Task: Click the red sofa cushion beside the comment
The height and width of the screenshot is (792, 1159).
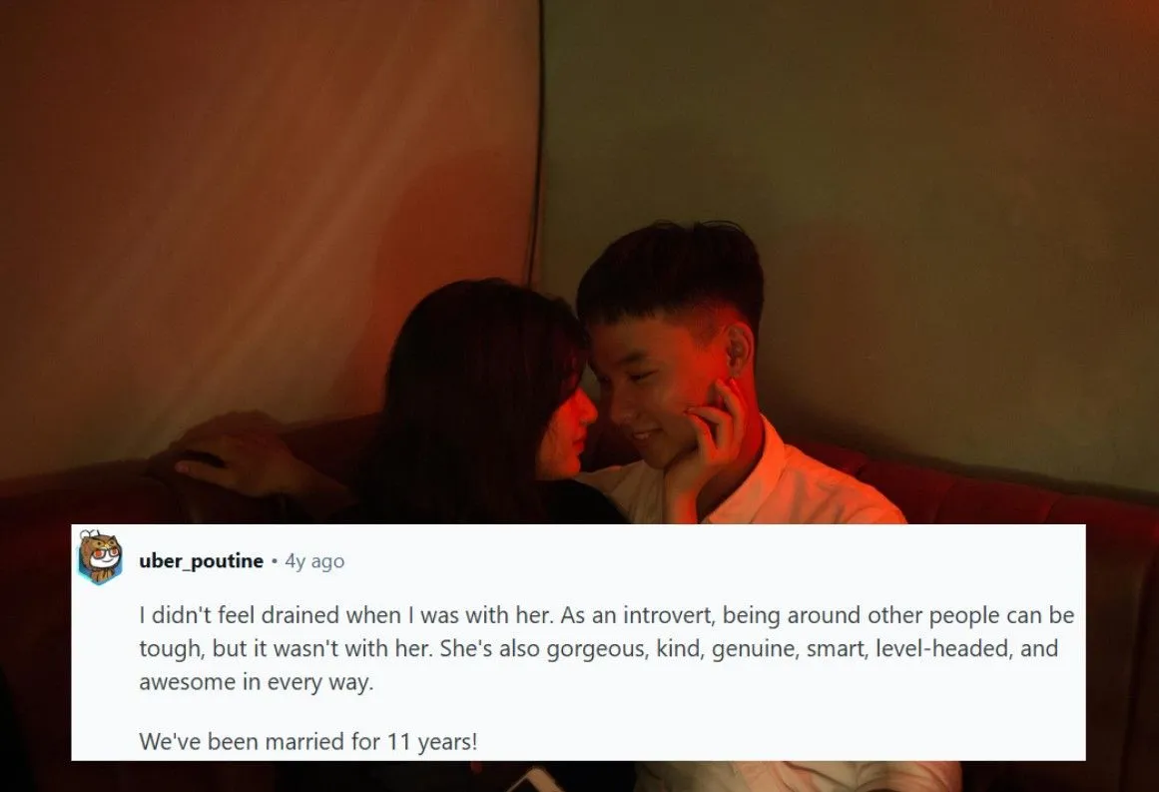Action: point(1120,628)
